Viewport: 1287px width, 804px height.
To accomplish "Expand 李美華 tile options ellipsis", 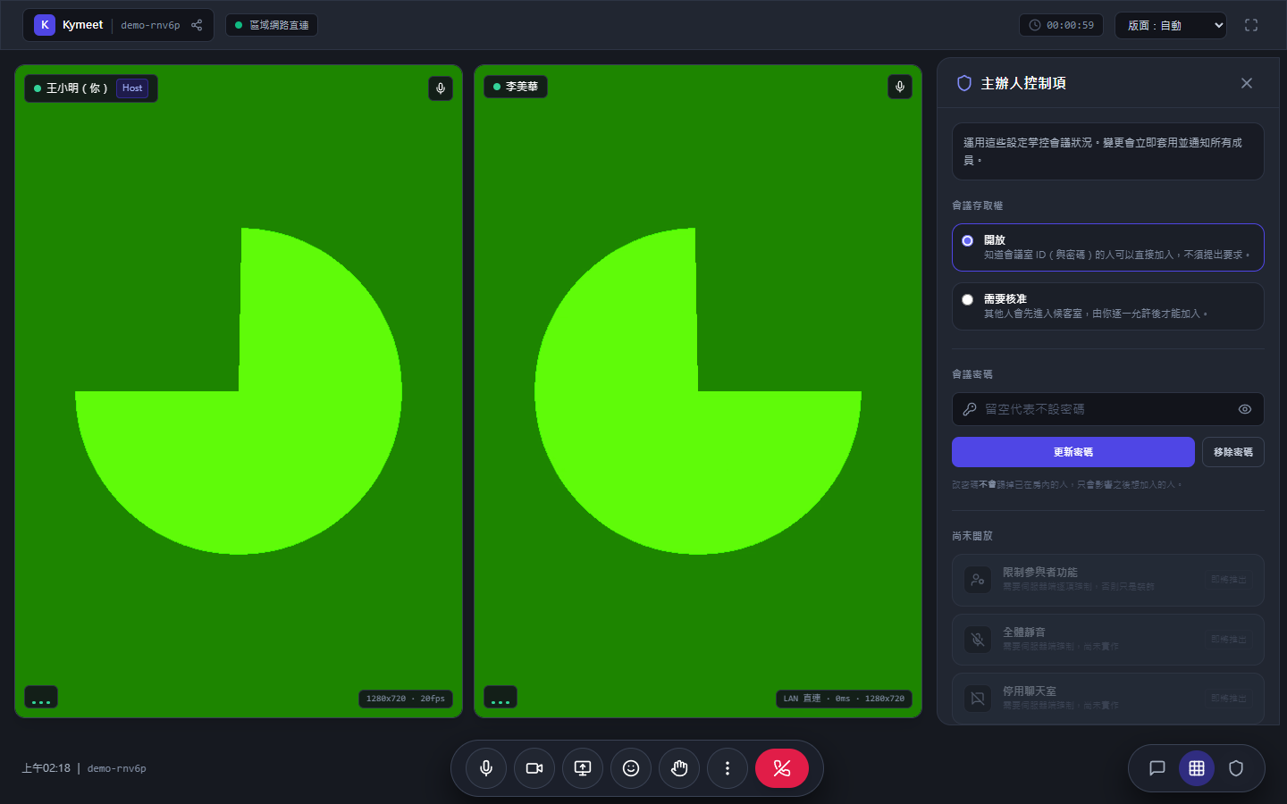I will click(x=500, y=697).
